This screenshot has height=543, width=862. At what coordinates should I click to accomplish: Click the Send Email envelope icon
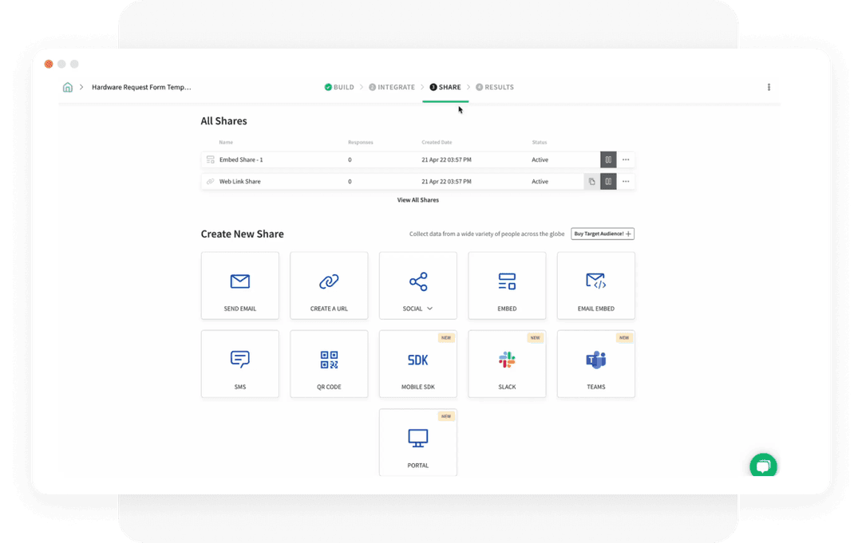[239, 281]
